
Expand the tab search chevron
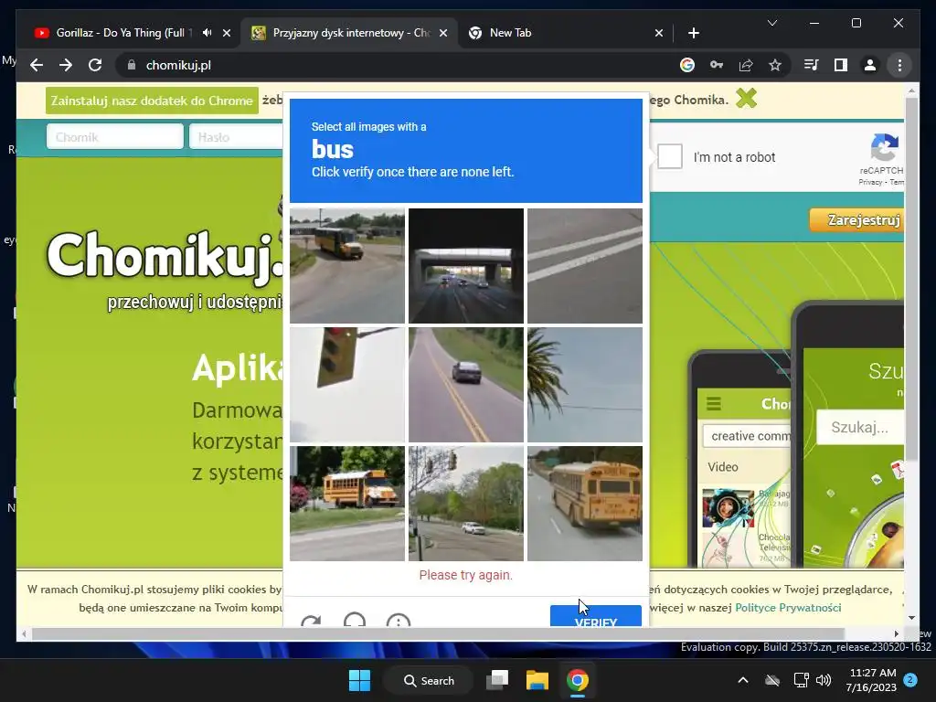click(771, 23)
